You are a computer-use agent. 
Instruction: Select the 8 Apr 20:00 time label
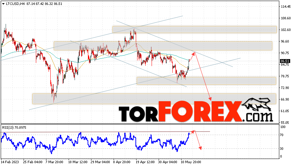122,162
